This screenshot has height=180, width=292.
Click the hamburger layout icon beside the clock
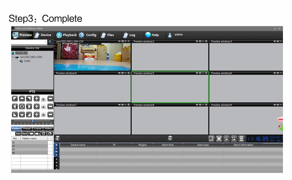pyautogui.click(x=241, y=139)
